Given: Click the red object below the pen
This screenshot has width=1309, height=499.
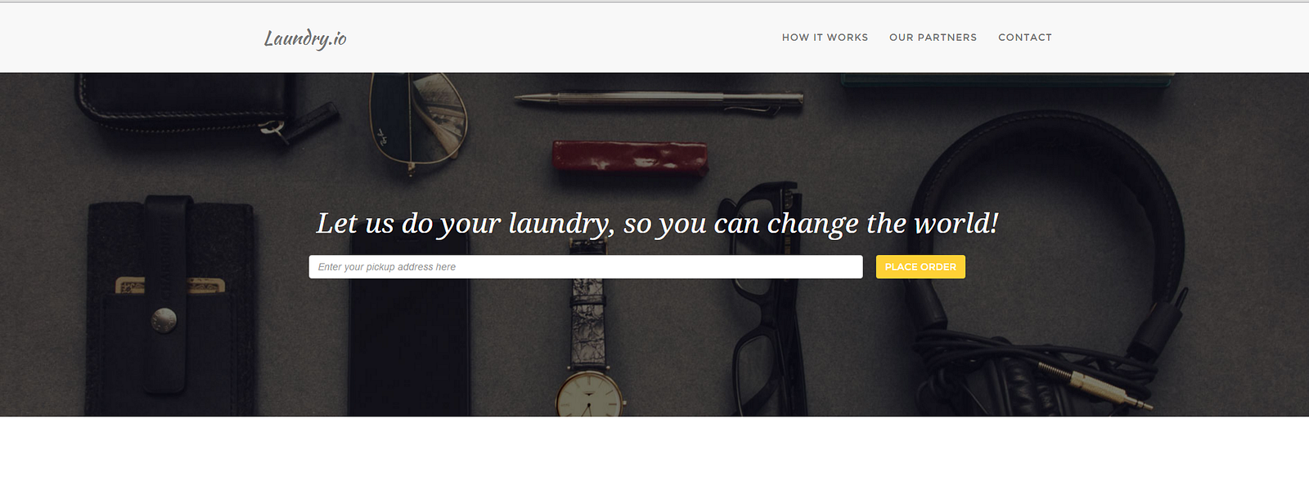Looking at the screenshot, I should click(x=630, y=156).
